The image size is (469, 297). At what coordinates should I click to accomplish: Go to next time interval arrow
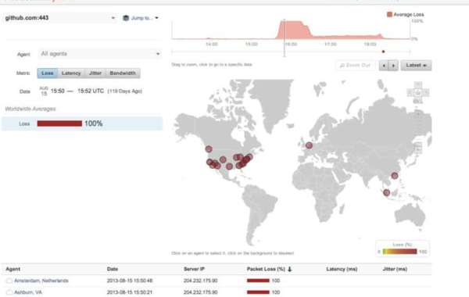pos(394,65)
